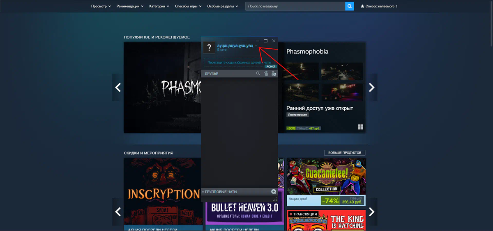This screenshot has height=231, width=493.
Task: Maximize the friends list window
Action: point(265,41)
